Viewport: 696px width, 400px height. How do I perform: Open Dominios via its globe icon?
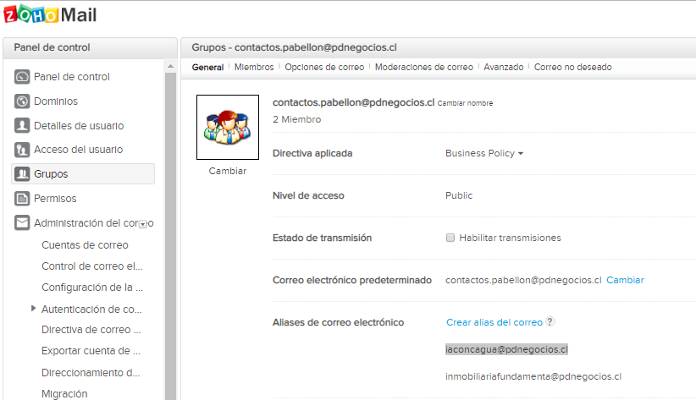point(22,101)
